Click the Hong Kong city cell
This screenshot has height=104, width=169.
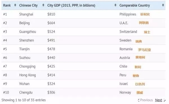coord(28,75)
